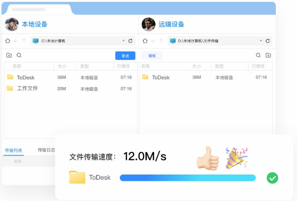
Task: Sort remote list by 大小 column
Action: pos(197,66)
